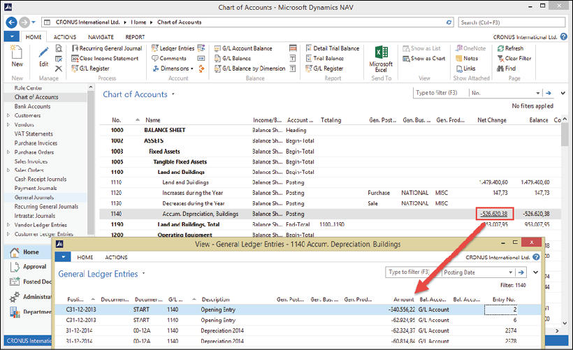Open the Trial Balance report

[x=324, y=58]
